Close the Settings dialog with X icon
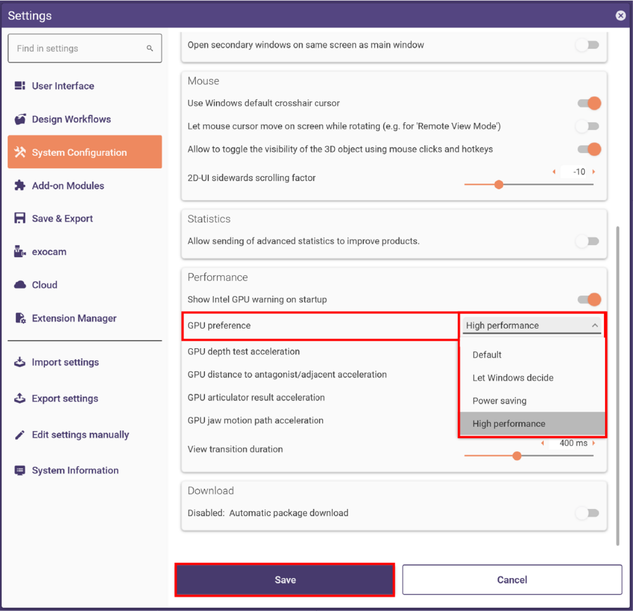Image resolution: width=633 pixels, height=611 pixels. [x=620, y=15]
